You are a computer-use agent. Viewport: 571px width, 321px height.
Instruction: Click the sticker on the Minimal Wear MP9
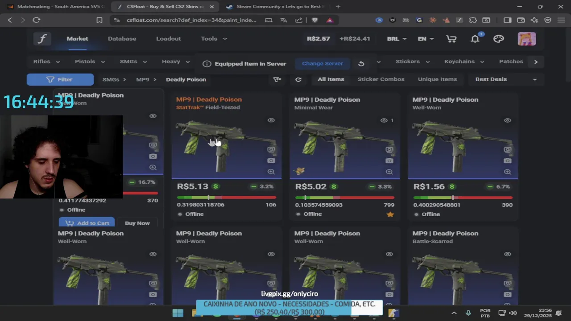[x=300, y=170]
